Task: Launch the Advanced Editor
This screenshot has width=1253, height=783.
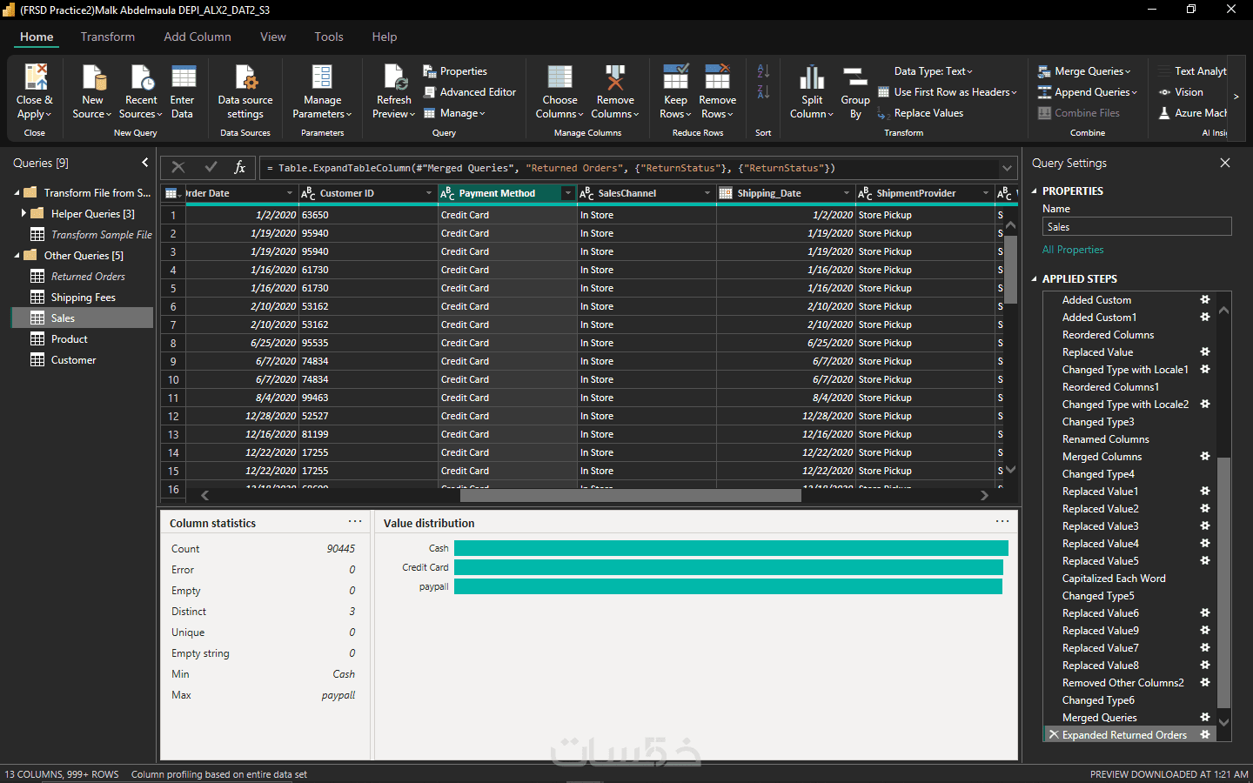Action: click(470, 92)
